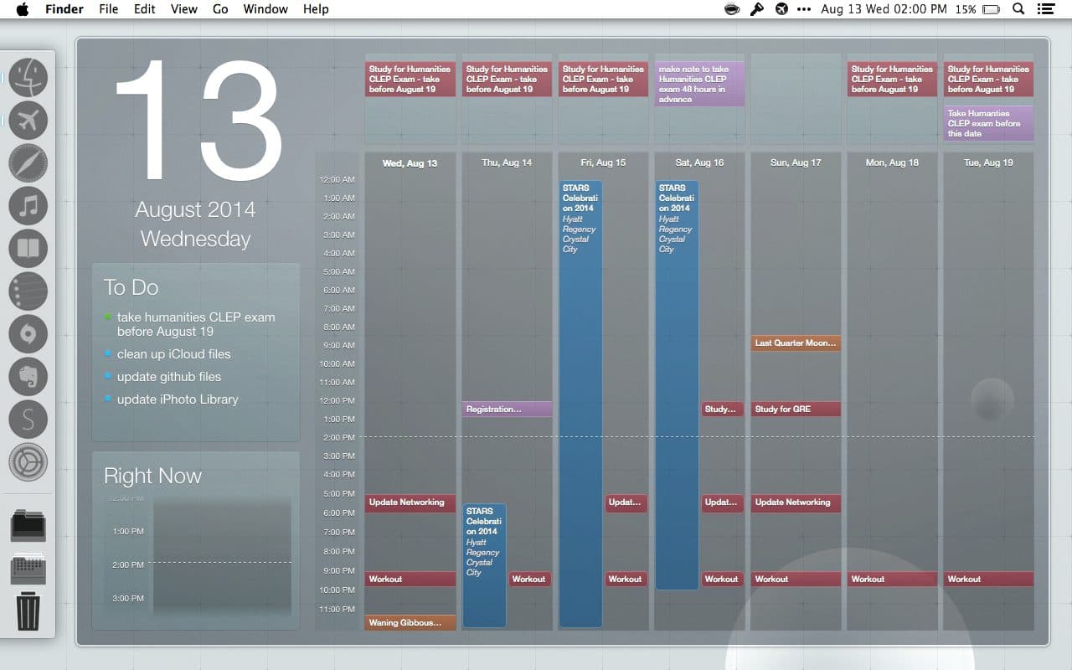
Task: Open System Preferences gear in dock
Action: click(28, 462)
